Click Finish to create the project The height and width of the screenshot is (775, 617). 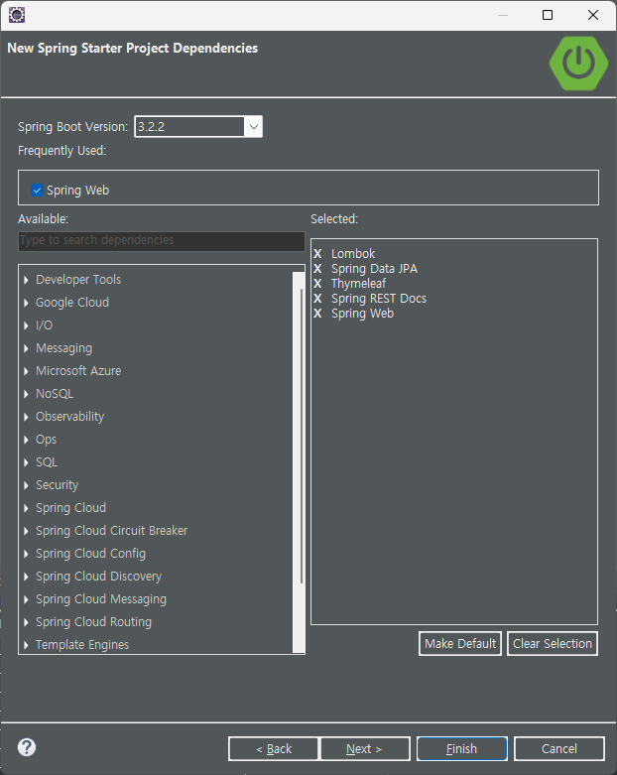point(462,749)
